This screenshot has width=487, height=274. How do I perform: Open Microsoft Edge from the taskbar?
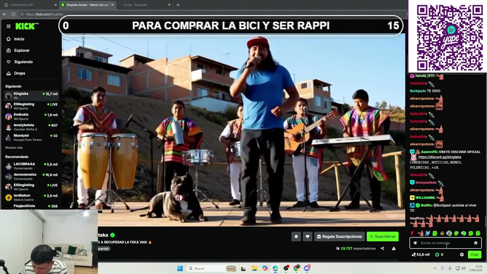(275, 268)
